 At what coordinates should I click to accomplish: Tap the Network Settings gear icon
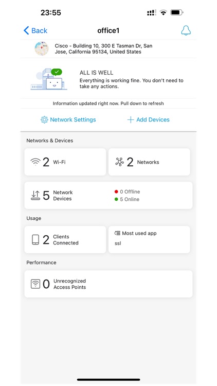[x=44, y=119]
